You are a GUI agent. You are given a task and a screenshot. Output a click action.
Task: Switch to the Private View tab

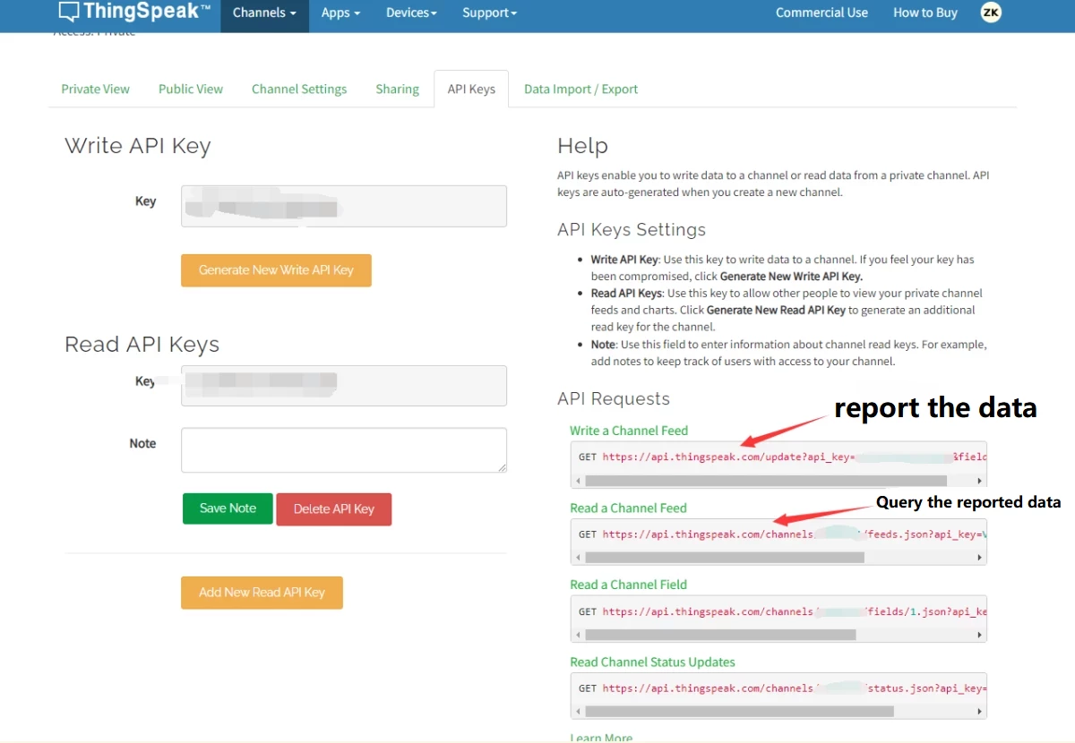[x=95, y=89]
